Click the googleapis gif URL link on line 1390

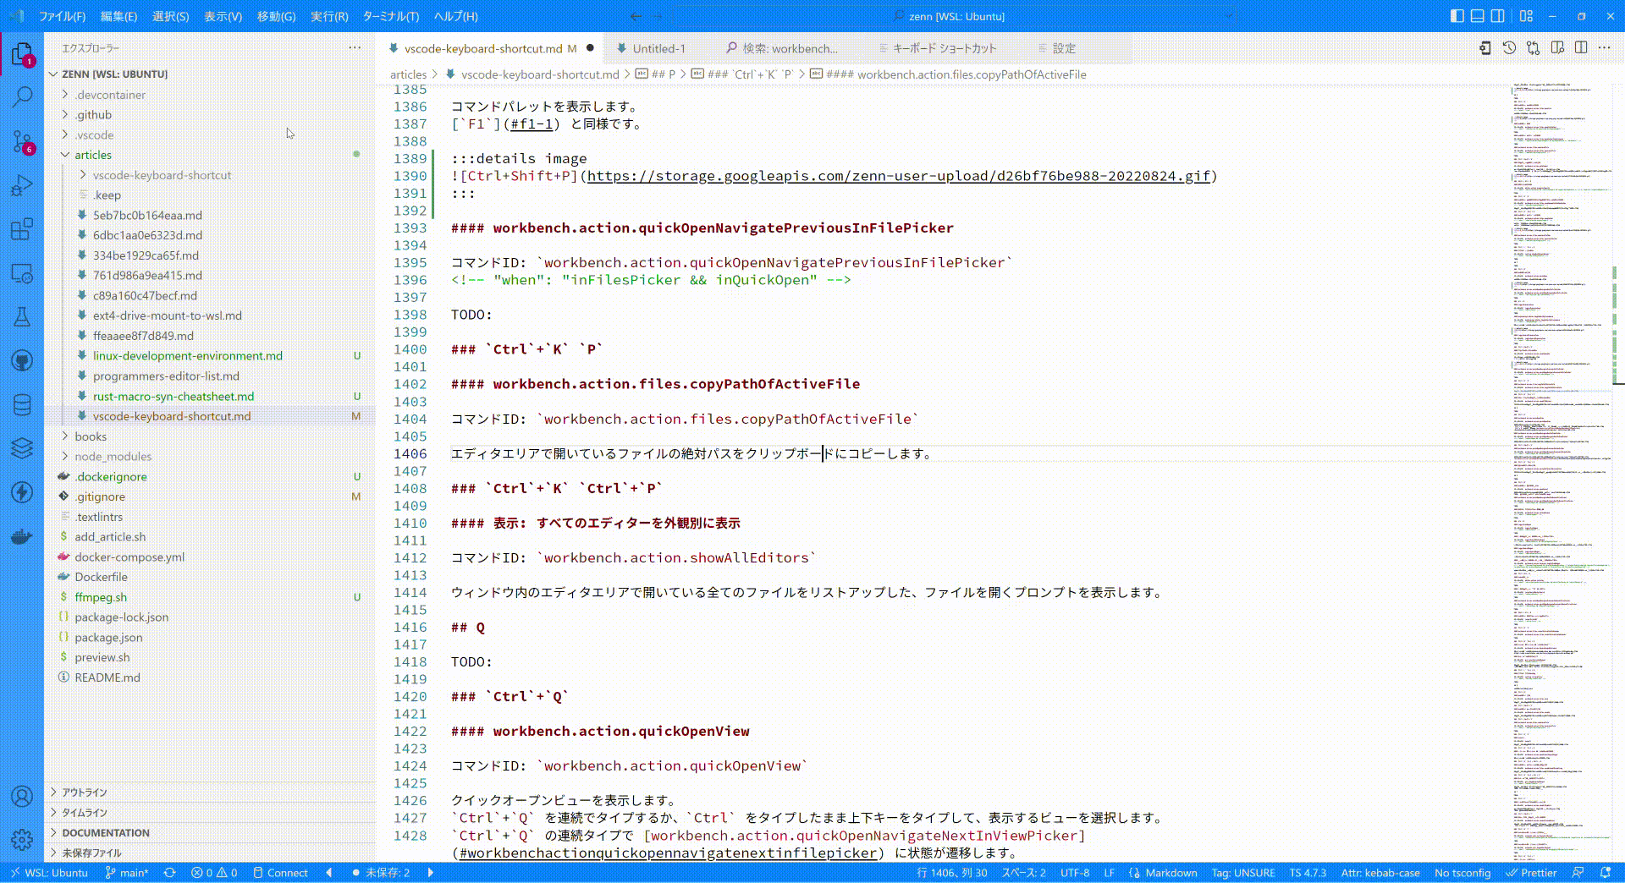pyautogui.click(x=899, y=176)
